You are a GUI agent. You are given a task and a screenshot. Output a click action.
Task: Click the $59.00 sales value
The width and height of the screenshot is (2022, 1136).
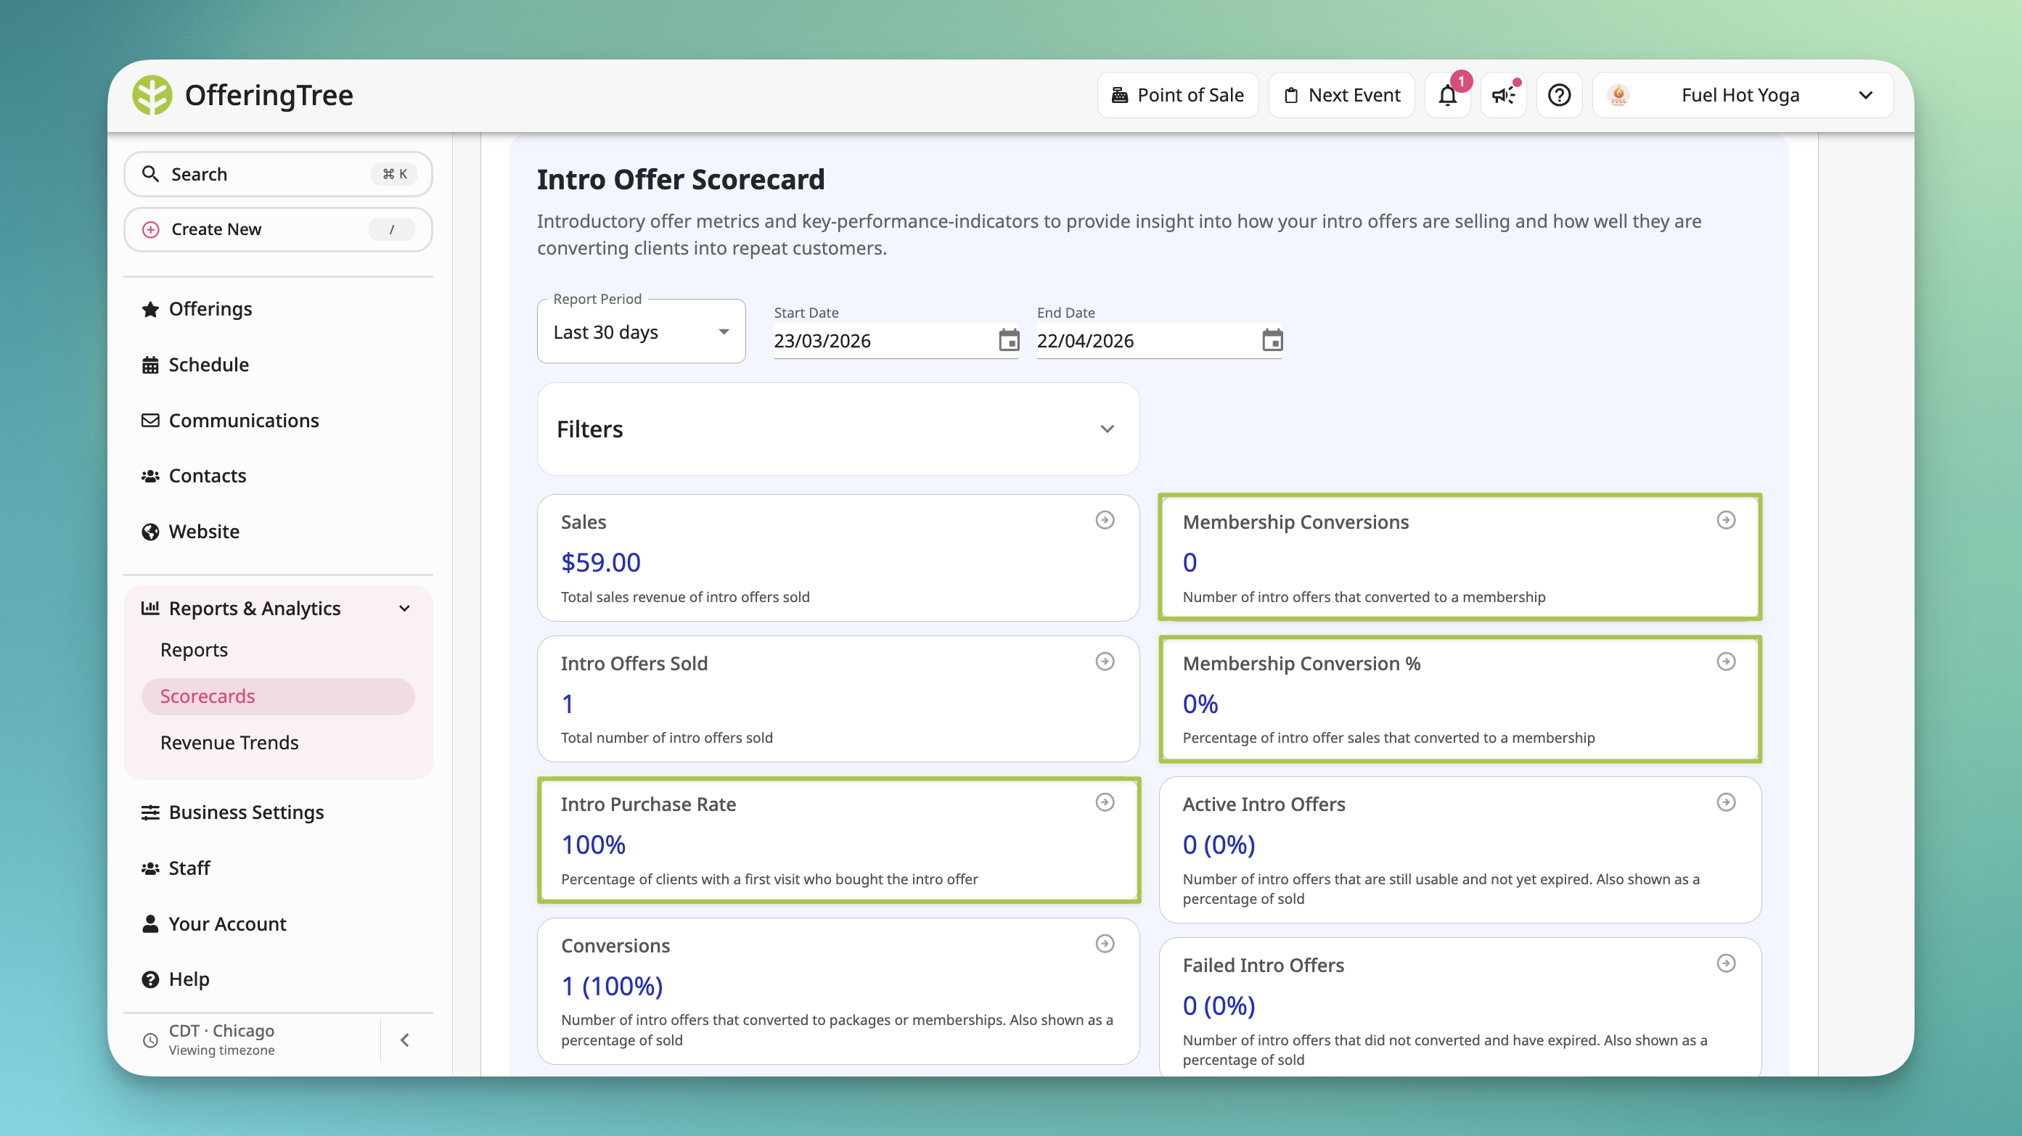(600, 562)
